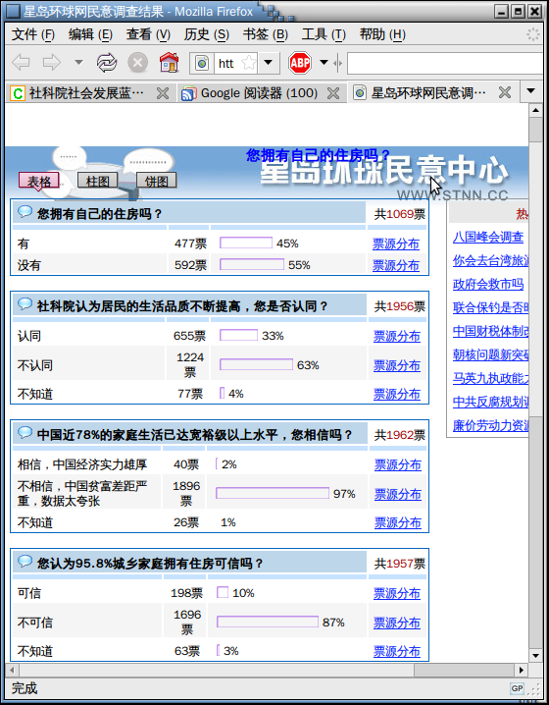Open the 八国峰会调查 sidebar link
Image resolution: width=549 pixels, height=705 pixels.
(488, 237)
